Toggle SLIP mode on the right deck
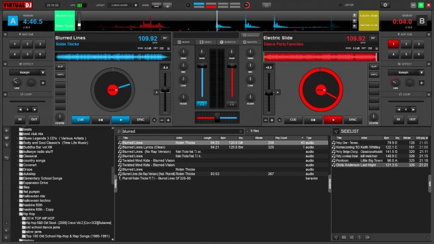 (373, 66)
